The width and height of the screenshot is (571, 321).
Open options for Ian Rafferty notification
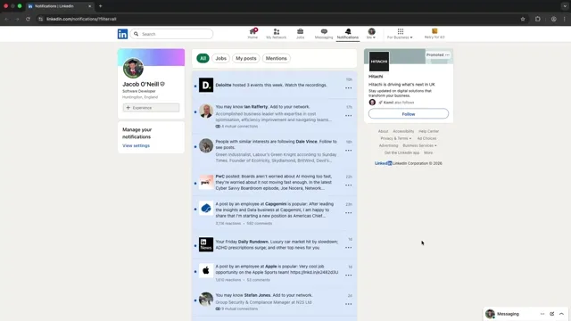(x=349, y=116)
